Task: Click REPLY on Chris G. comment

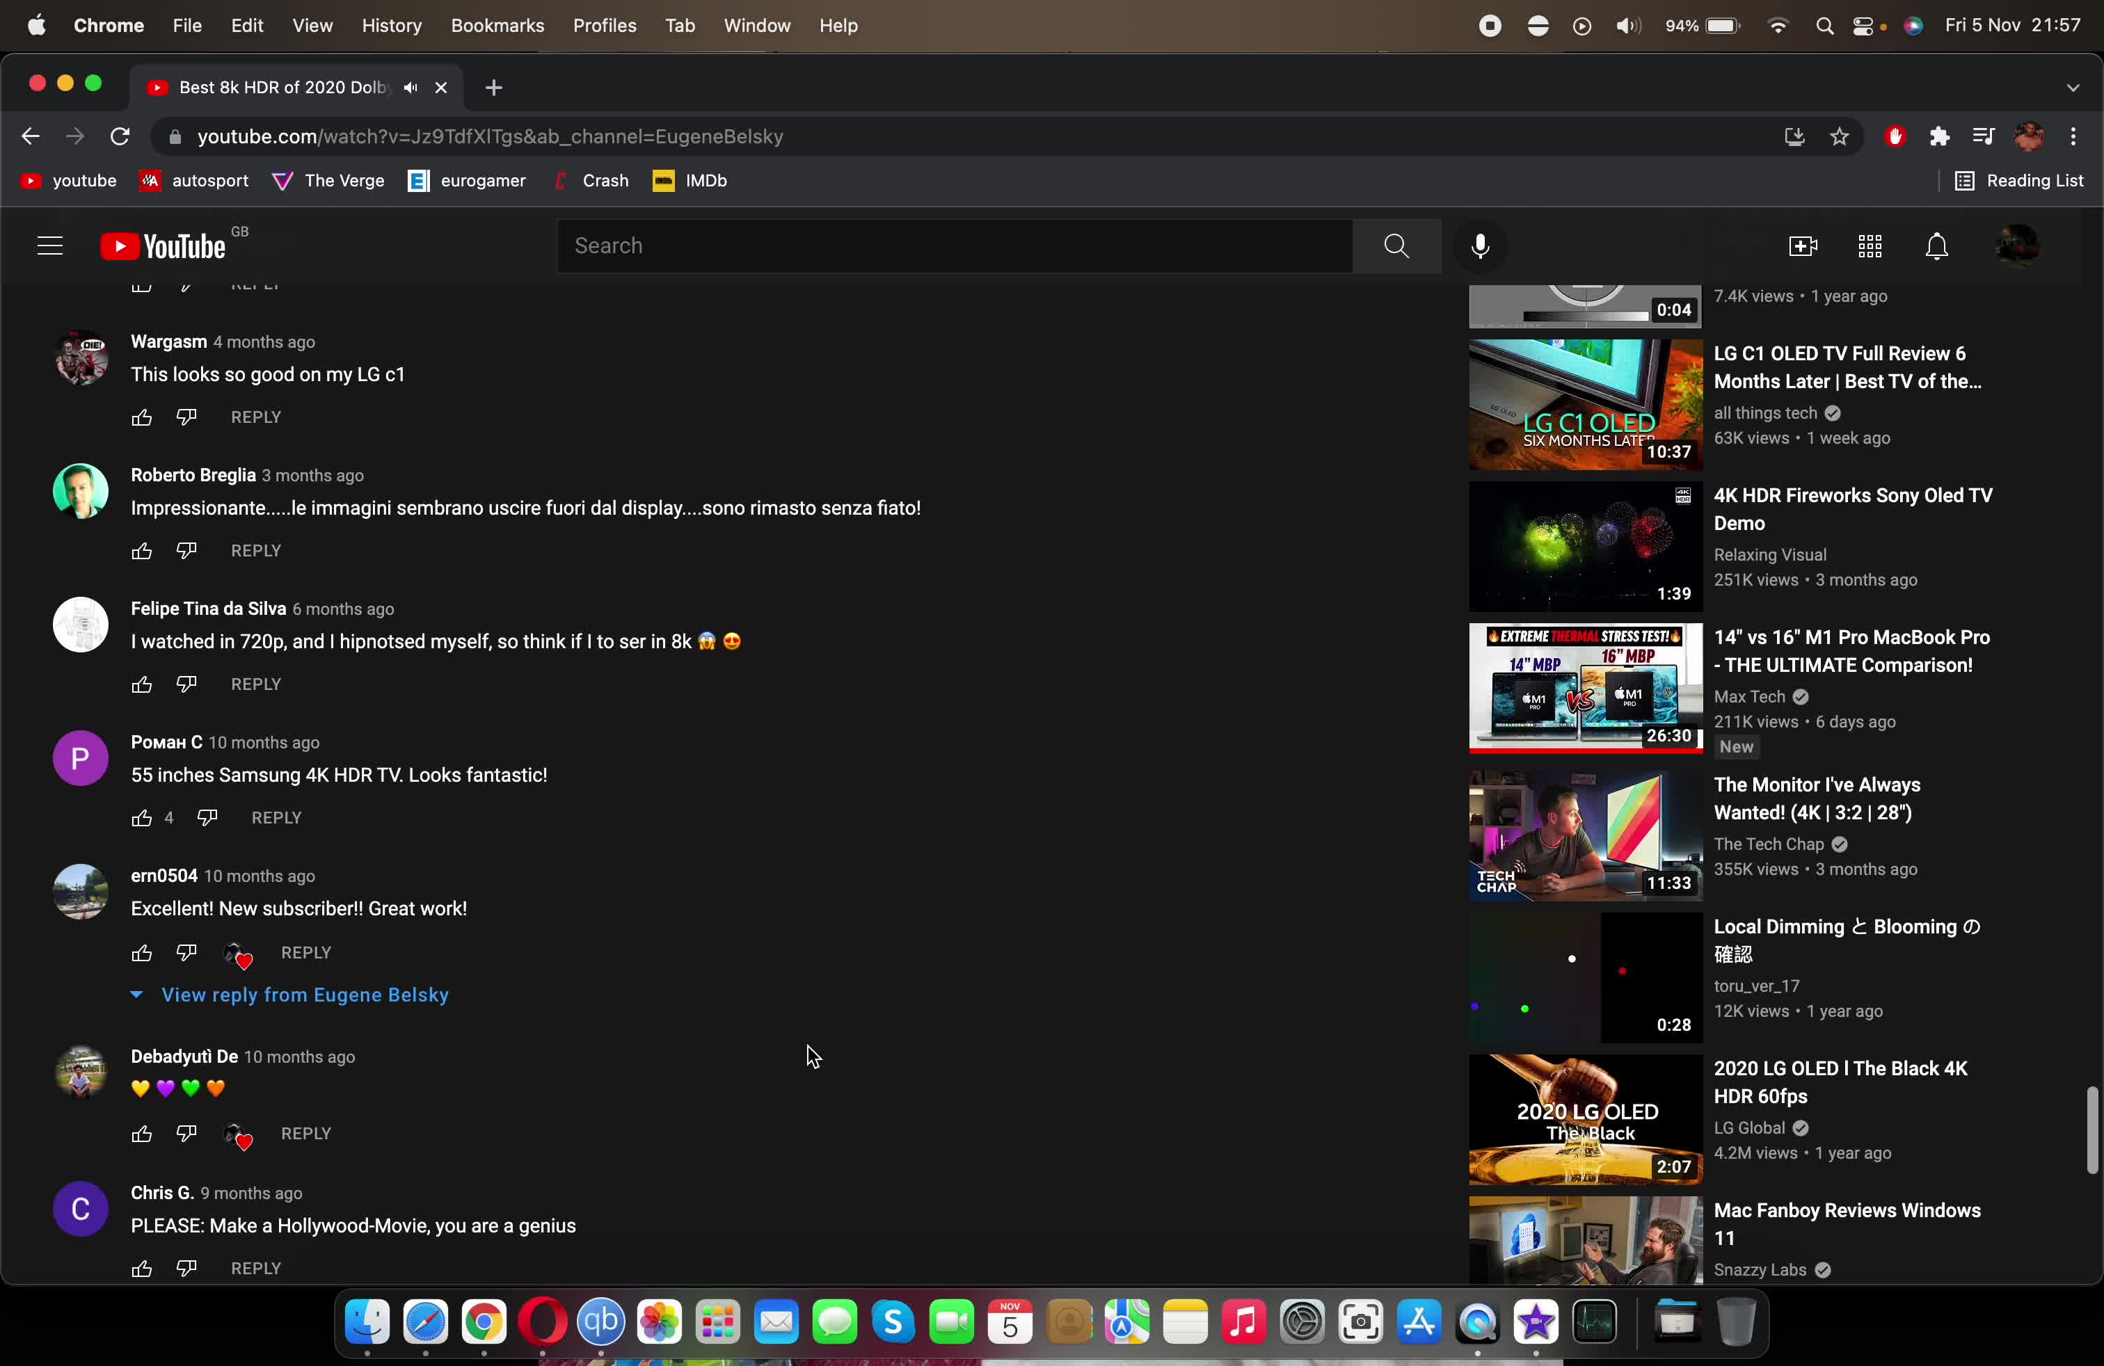Action: point(256,1267)
